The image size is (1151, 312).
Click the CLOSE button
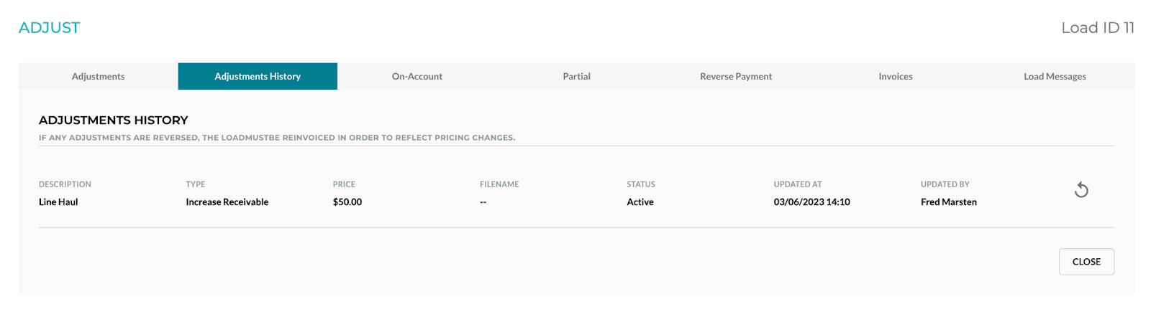pyautogui.click(x=1086, y=262)
